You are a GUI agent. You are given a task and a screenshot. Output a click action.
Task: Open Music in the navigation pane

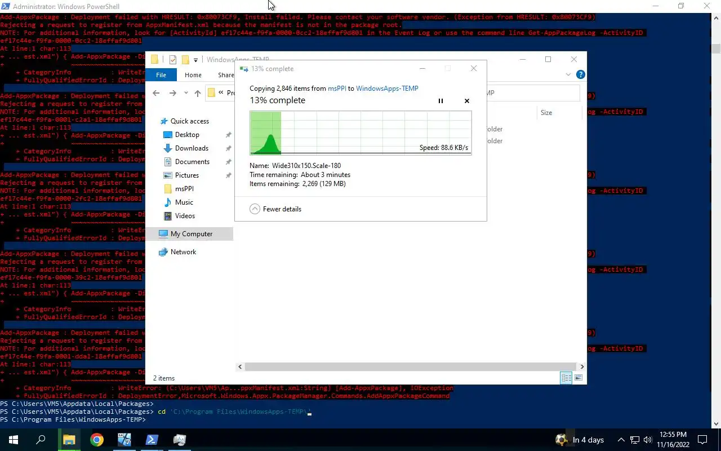pyautogui.click(x=184, y=202)
